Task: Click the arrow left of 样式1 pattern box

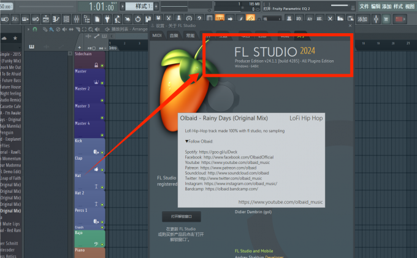Action: coord(122,6)
